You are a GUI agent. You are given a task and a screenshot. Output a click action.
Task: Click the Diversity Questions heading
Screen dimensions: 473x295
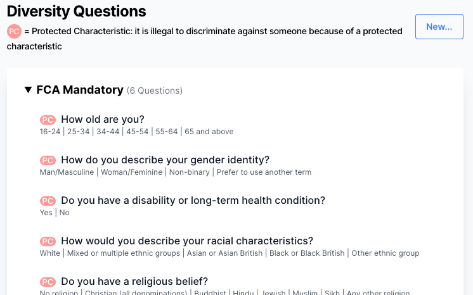tap(77, 11)
